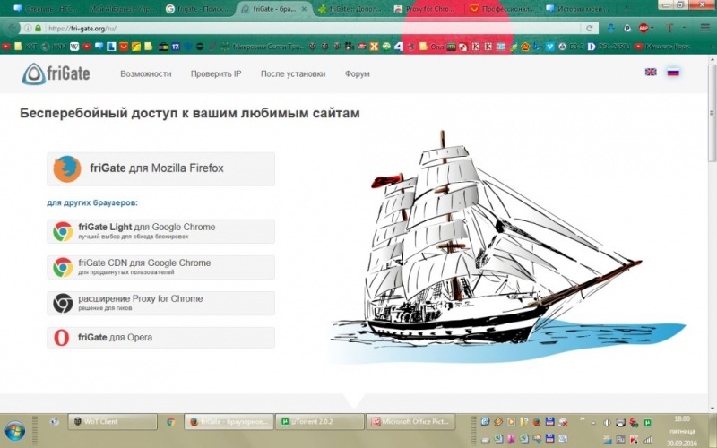Screen dimensions: 717x448
Task: Open the Adblock Plus toolbar icon
Action: point(644,28)
